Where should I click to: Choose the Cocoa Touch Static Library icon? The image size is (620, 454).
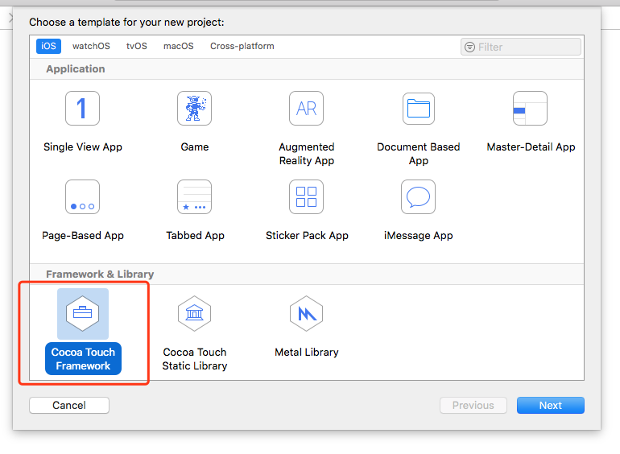[194, 314]
